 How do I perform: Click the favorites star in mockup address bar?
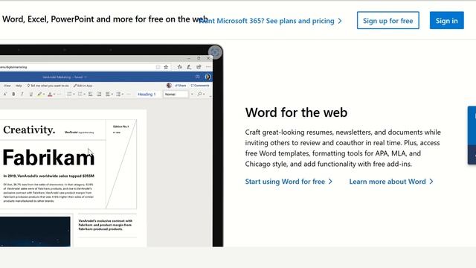(166, 67)
